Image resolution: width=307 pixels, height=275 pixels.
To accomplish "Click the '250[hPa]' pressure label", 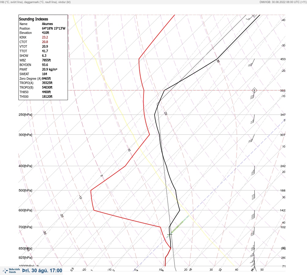I will tap(25, 115).
